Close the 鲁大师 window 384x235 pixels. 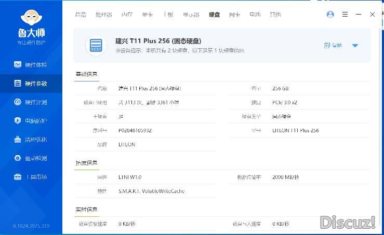click(372, 15)
